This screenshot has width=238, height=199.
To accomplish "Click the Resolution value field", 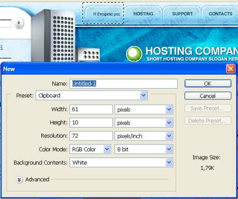I will tap(91, 136).
